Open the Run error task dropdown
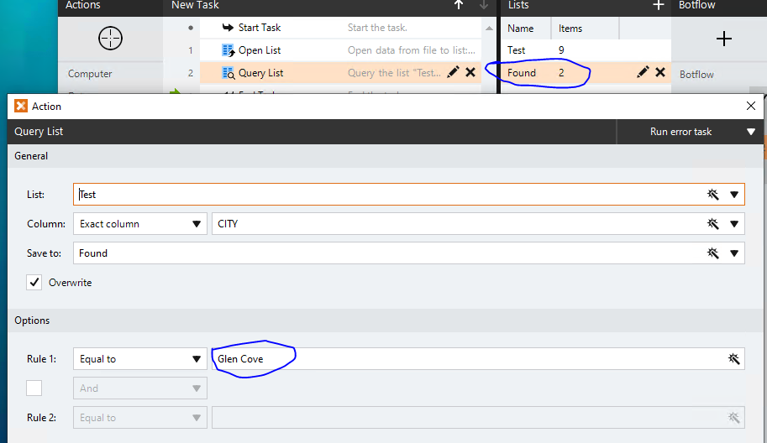Viewport: 767px width, 443px height. pyautogui.click(x=691, y=132)
